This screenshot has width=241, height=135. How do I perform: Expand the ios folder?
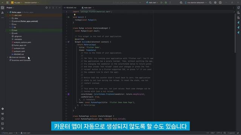point(10,24)
